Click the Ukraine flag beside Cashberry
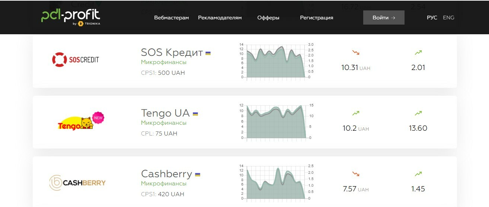This screenshot has height=207, width=489. pos(198,175)
